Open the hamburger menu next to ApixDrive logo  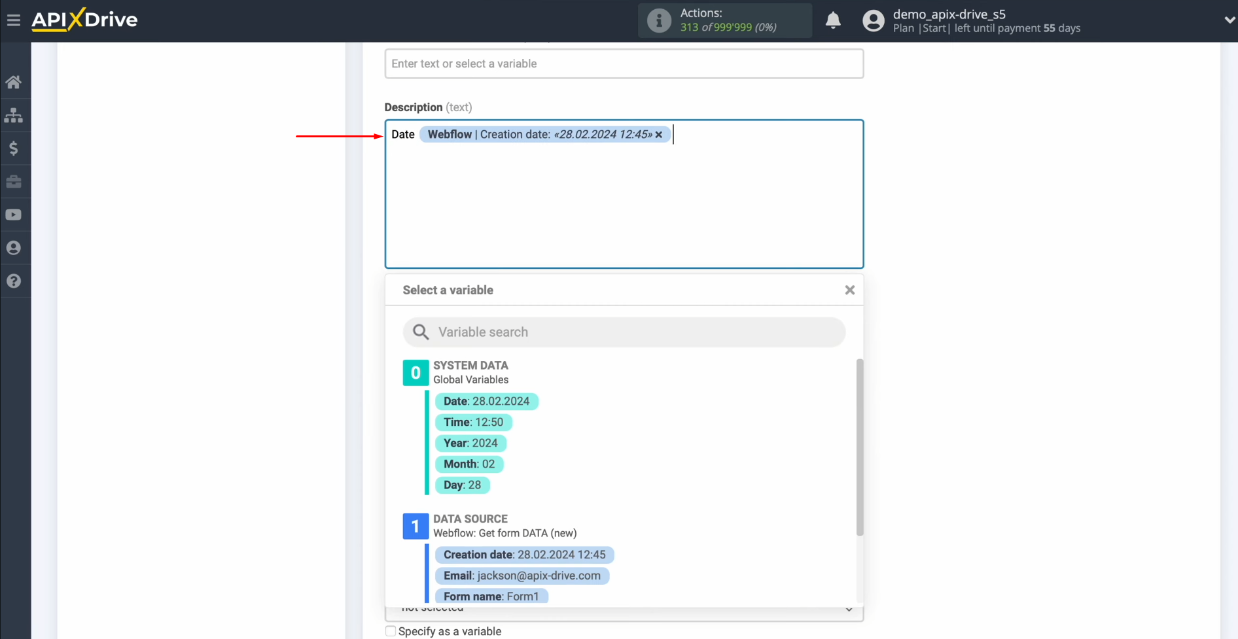point(14,20)
